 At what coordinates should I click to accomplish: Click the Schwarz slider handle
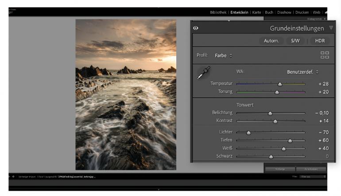(x=271, y=157)
